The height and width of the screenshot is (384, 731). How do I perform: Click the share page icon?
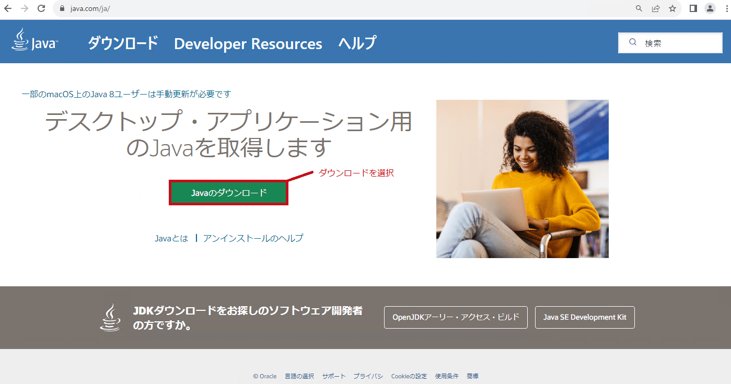[655, 8]
